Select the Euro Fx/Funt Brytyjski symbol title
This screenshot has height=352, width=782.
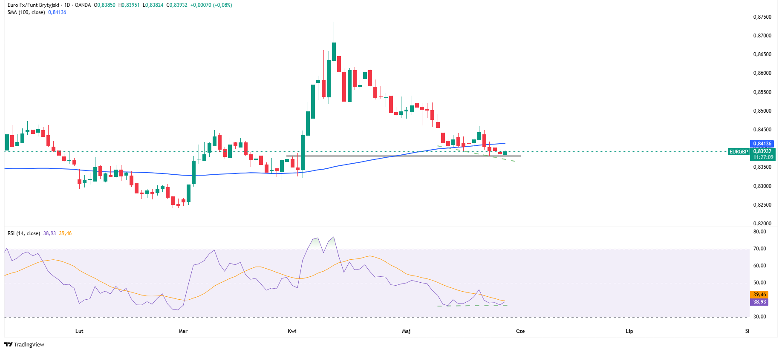[33, 5]
